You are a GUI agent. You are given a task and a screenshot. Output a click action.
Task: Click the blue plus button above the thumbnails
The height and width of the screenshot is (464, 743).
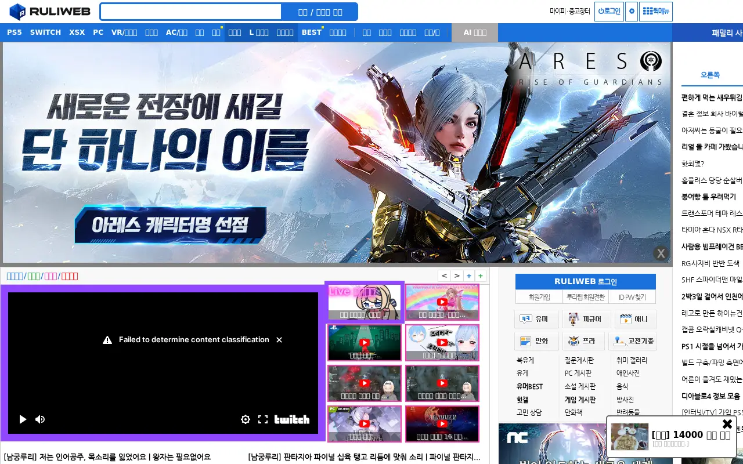469,275
